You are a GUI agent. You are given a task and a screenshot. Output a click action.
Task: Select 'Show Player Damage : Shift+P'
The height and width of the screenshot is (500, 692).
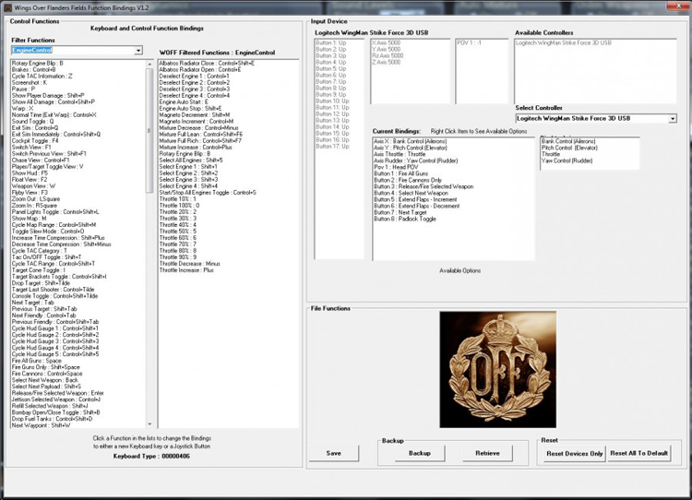pyautogui.click(x=48, y=95)
